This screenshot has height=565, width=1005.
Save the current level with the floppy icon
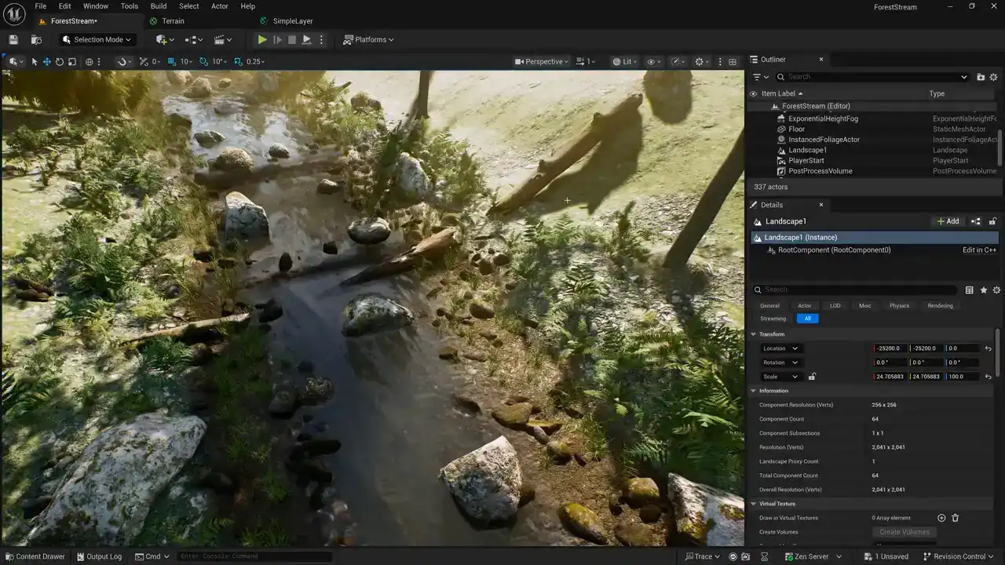click(13, 39)
